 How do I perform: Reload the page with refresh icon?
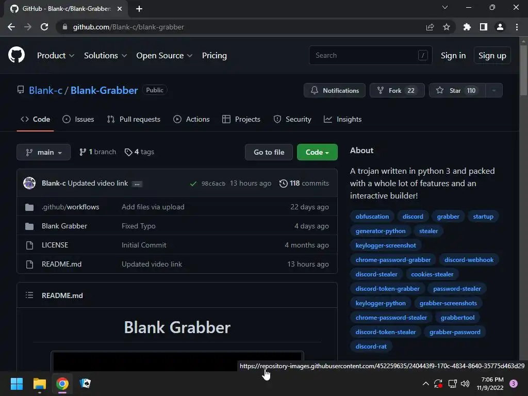point(44,27)
